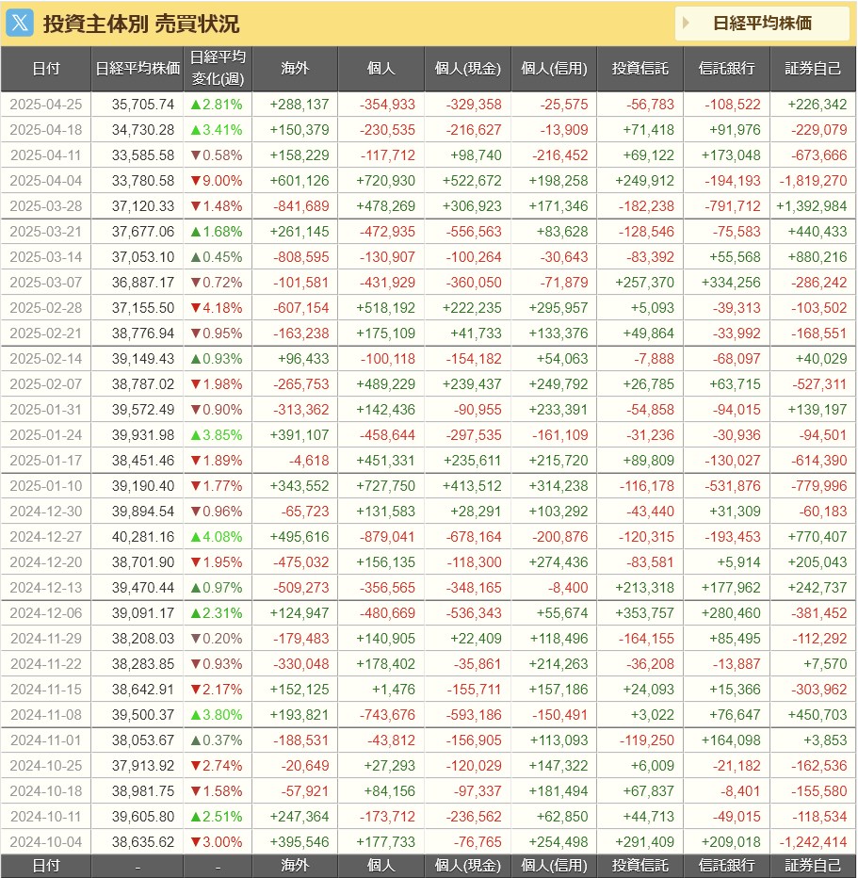
Task: Click the 個人(信用) header in top row
Action: coord(554,69)
